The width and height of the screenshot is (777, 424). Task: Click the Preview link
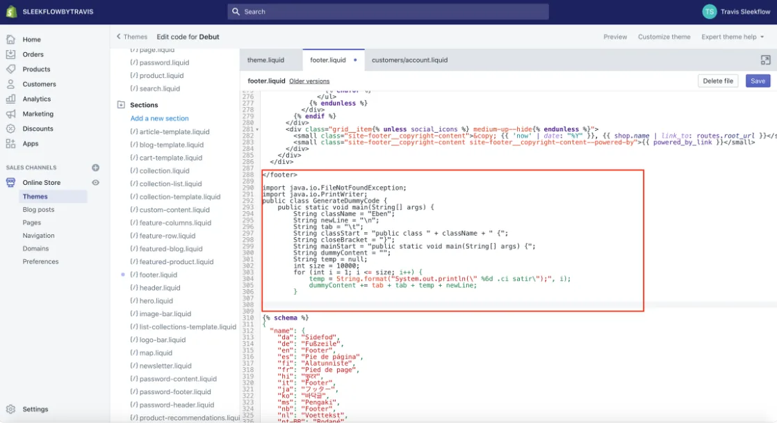click(x=615, y=37)
